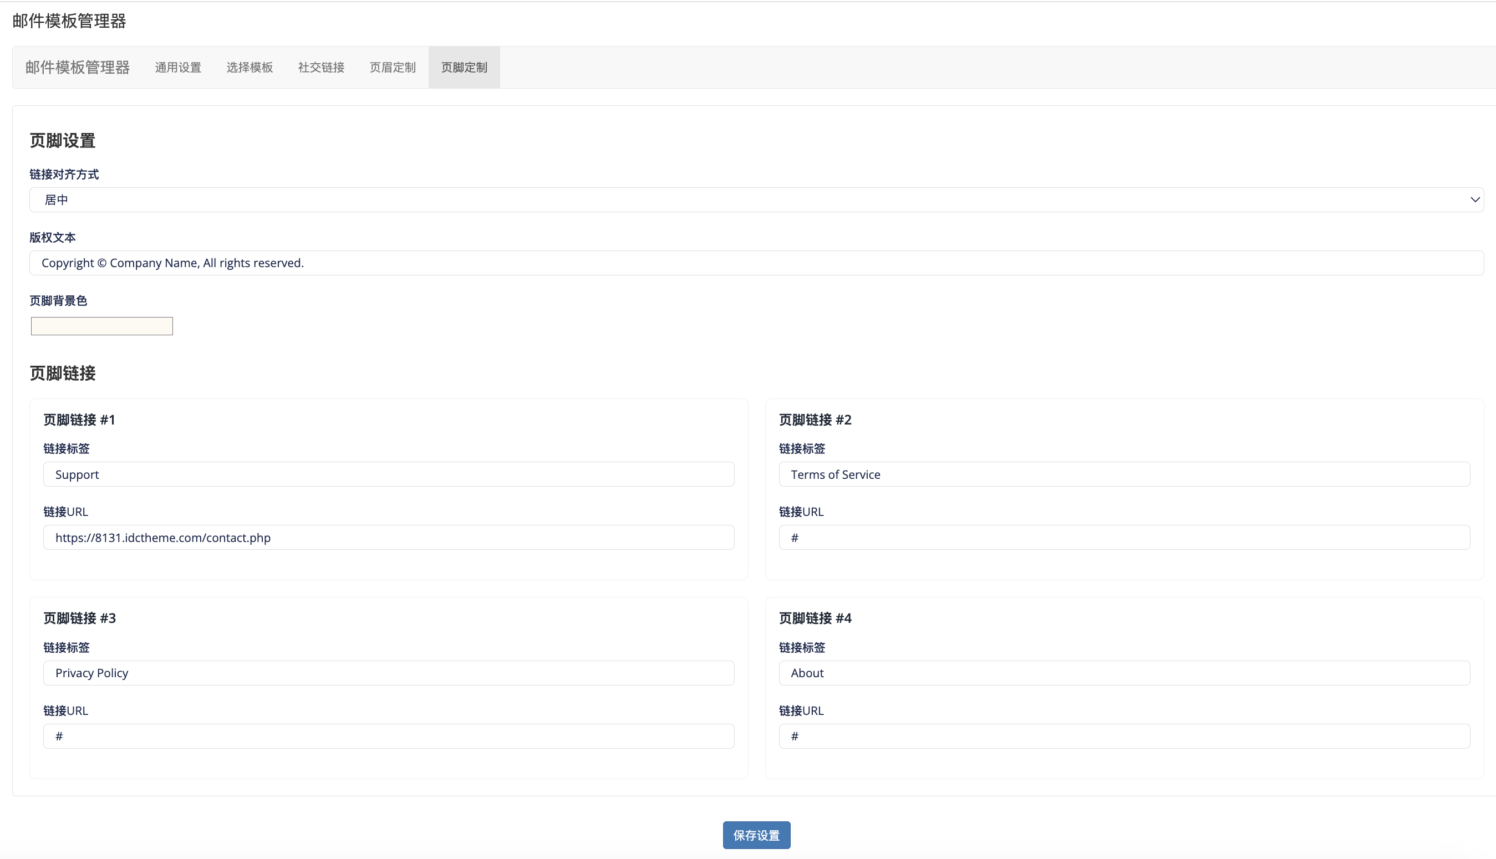
Task: Focus the 链接URL field under 页脚链接 #3
Action: pos(388,737)
